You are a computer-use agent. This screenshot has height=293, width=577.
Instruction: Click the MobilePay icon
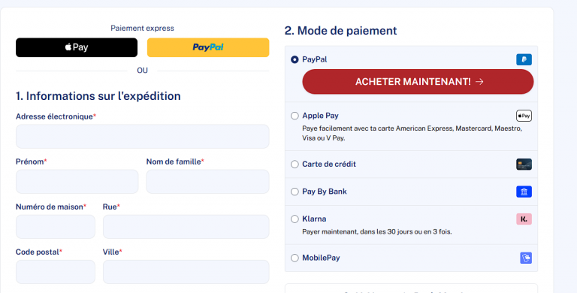coord(526,258)
